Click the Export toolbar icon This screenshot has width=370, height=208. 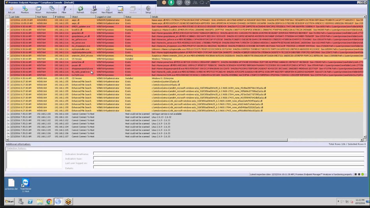(94, 10)
